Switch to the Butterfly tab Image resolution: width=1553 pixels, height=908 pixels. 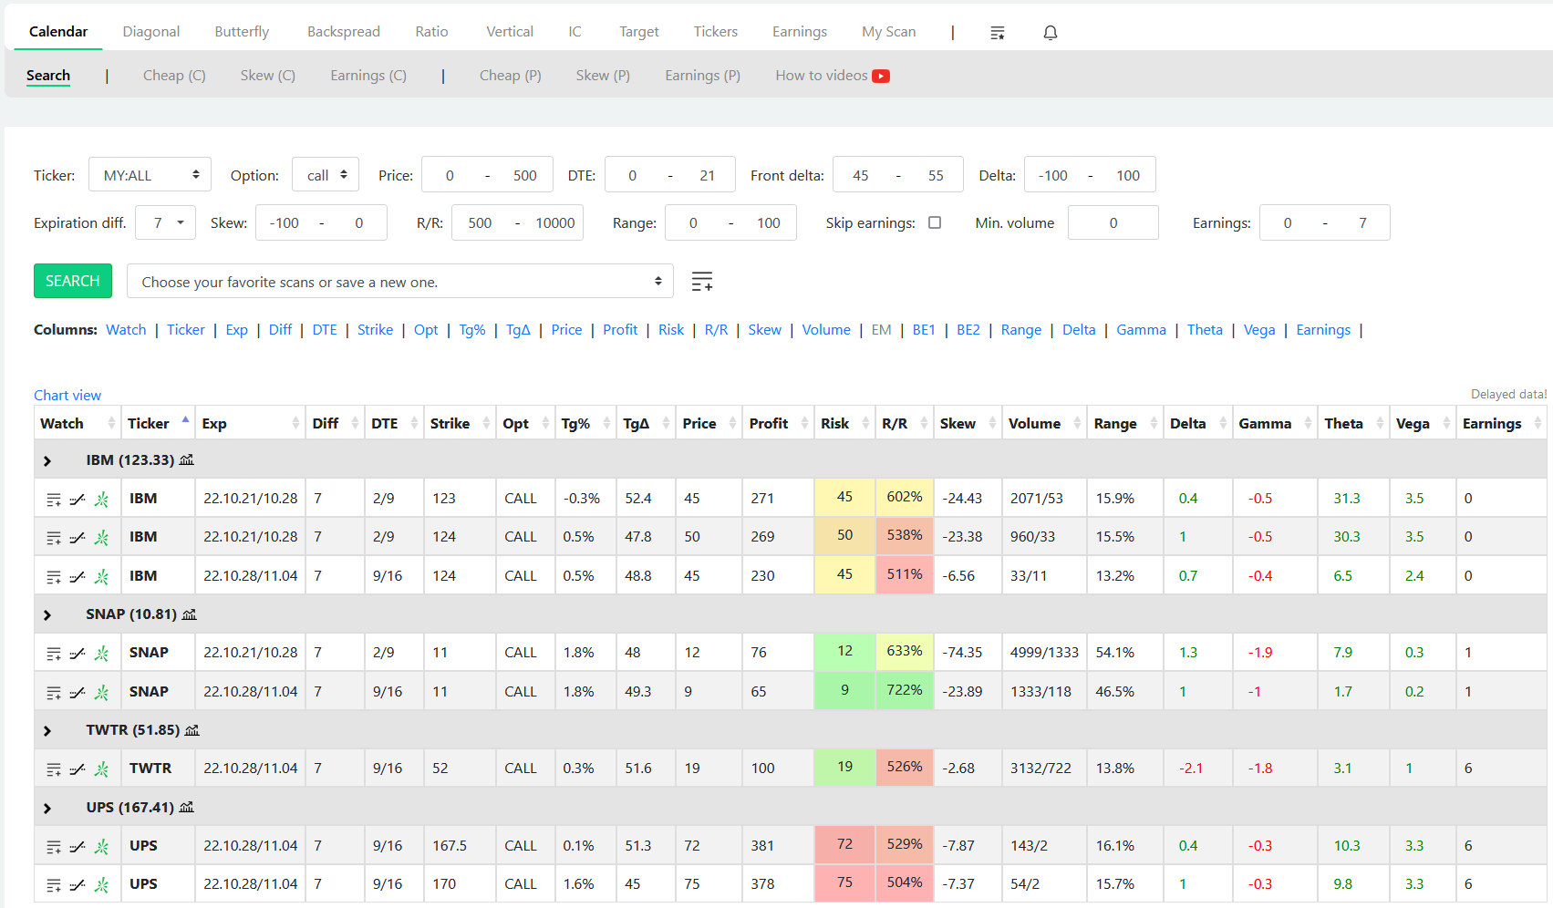pyautogui.click(x=242, y=32)
